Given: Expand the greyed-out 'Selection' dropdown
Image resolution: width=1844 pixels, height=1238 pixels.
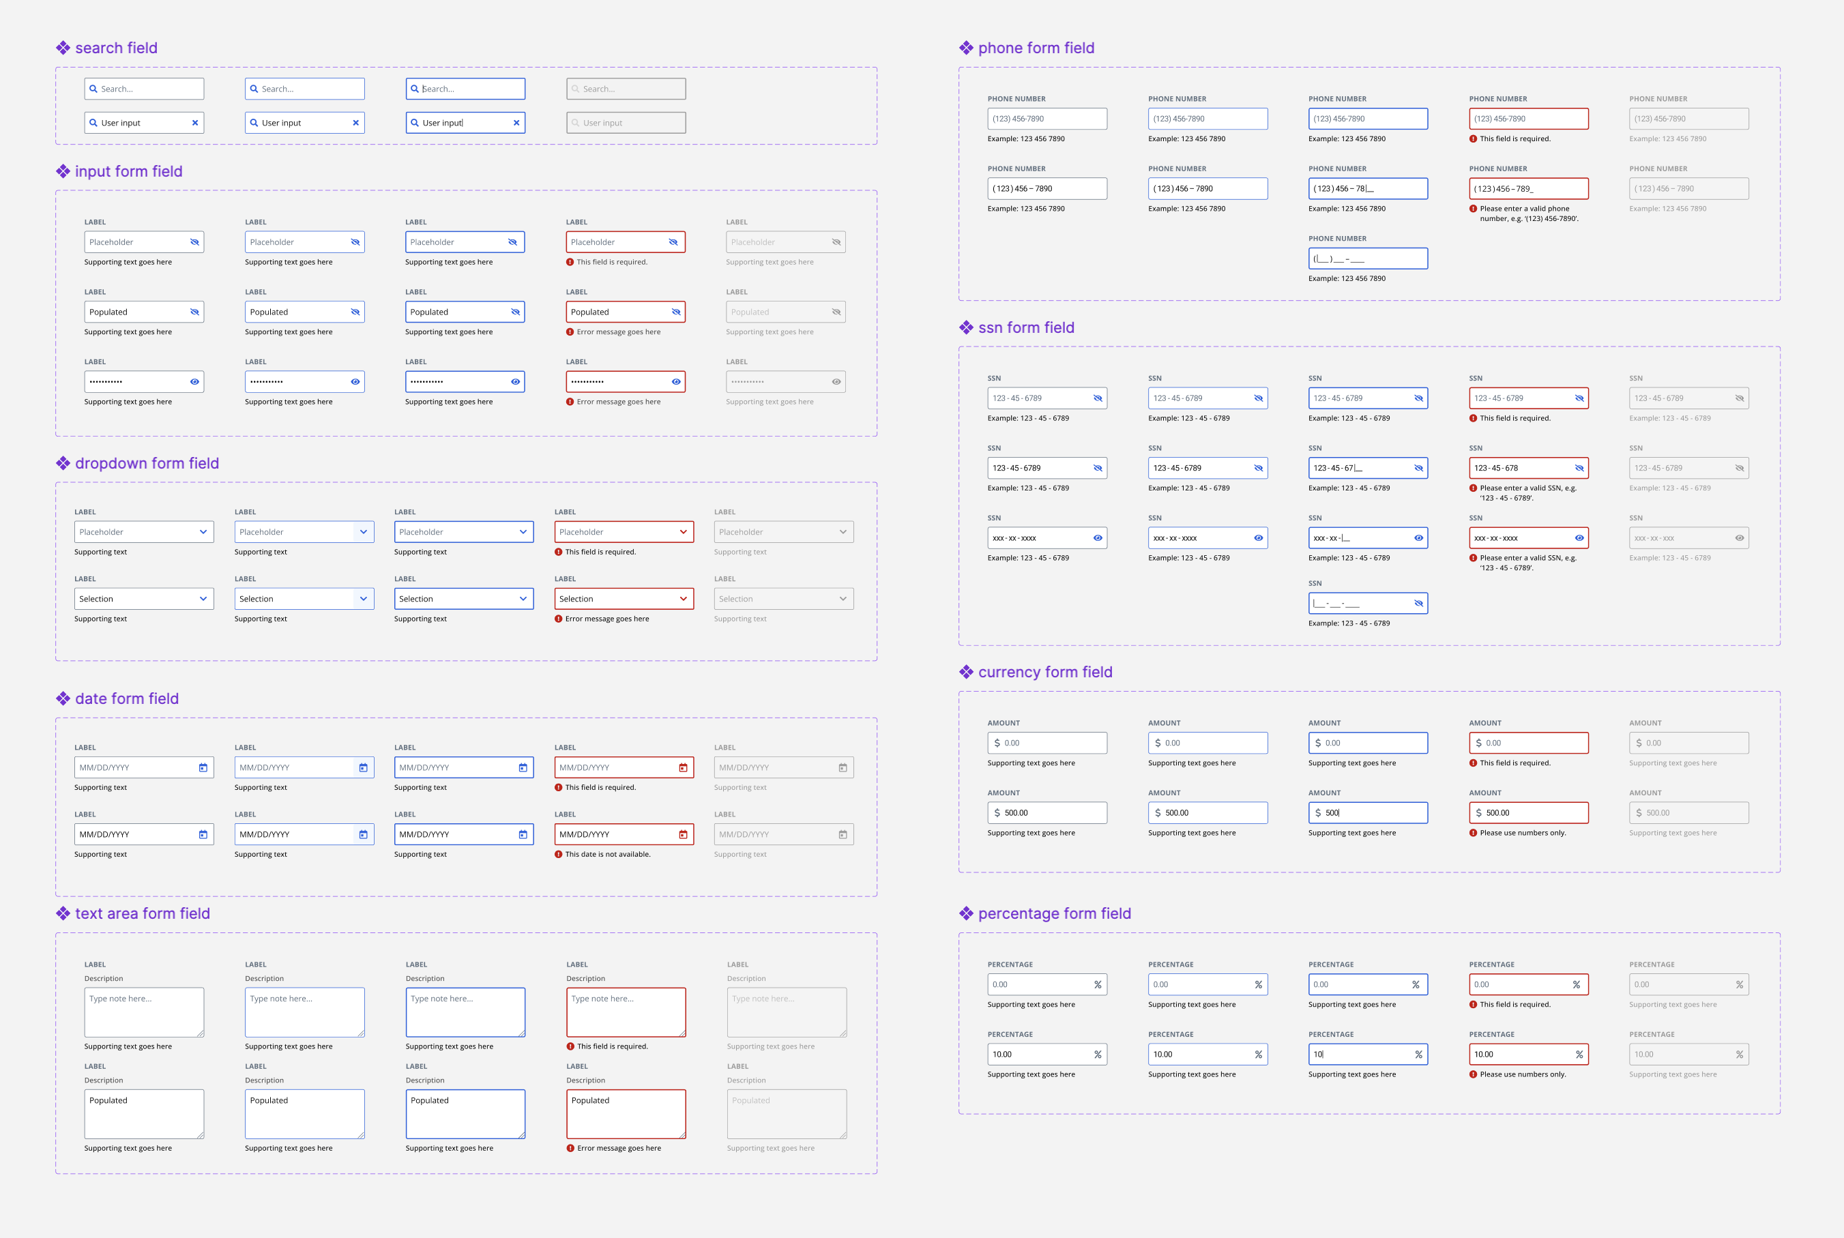Looking at the screenshot, I should [x=843, y=600].
